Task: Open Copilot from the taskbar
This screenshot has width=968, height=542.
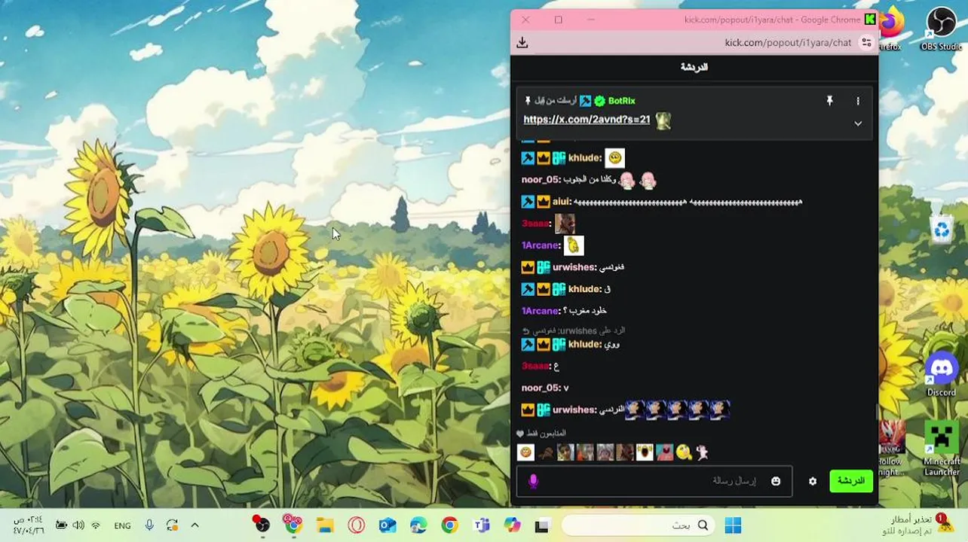Action: tap(513, 525)
